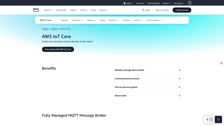Click the search magnifier icon

click(143, 10)
